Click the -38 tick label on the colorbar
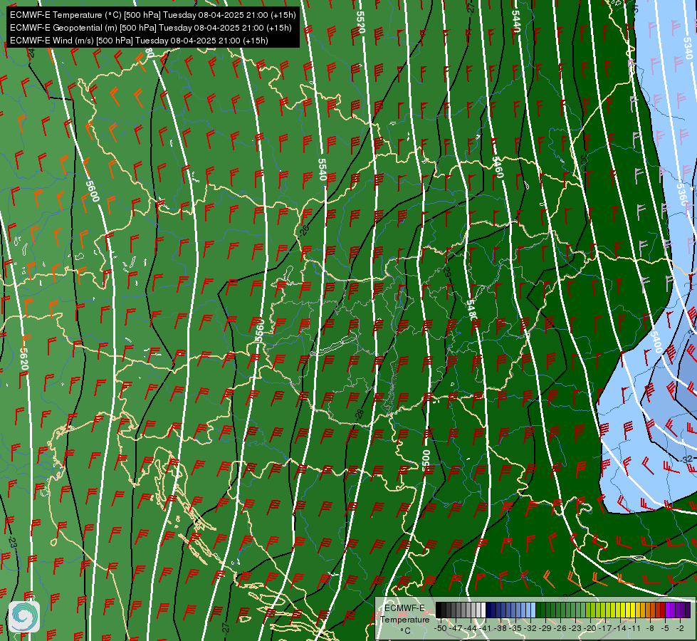697x641 pixels. (x=501, y=628)
